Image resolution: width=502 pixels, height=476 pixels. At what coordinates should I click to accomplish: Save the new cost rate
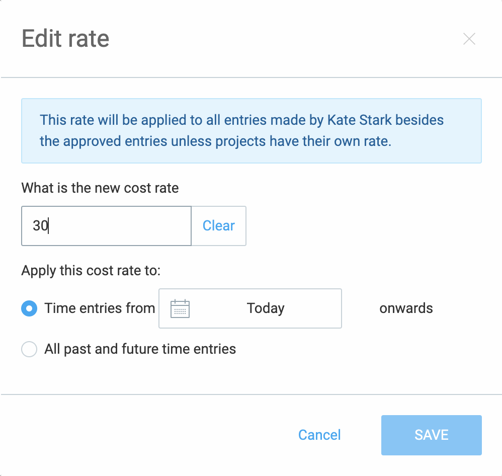[x=431, y=435]
